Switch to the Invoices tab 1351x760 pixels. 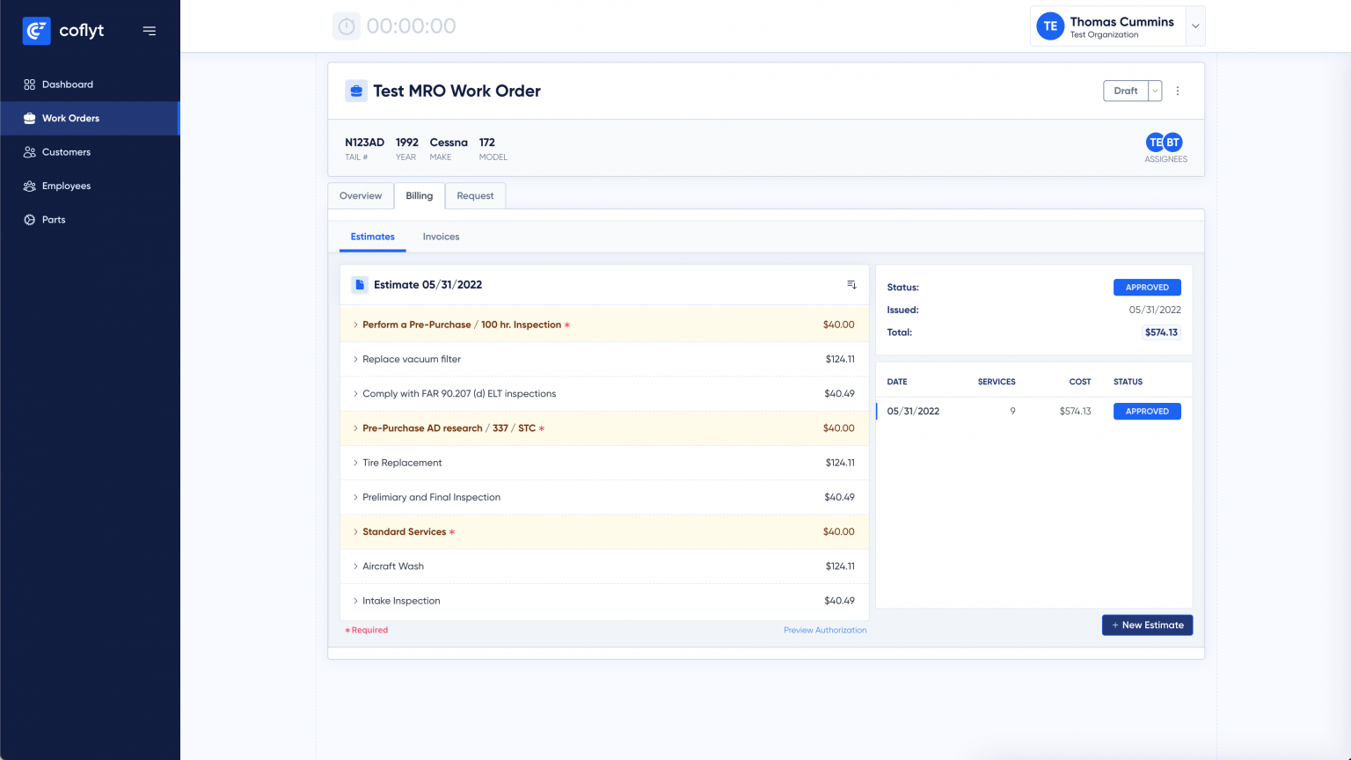tap(441, 237)
